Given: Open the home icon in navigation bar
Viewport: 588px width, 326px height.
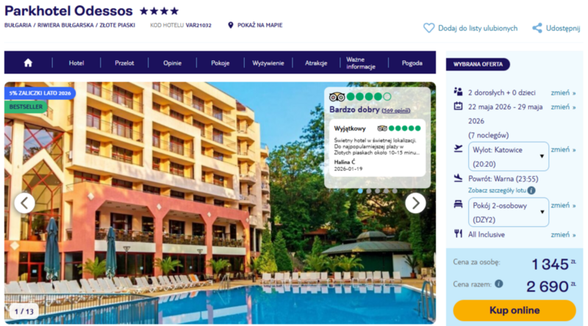Looking at the screenshot, I should 28,63.
